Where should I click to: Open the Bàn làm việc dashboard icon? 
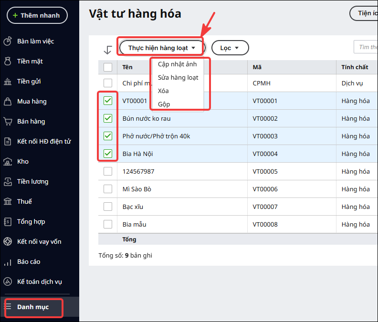pos(8,41)
